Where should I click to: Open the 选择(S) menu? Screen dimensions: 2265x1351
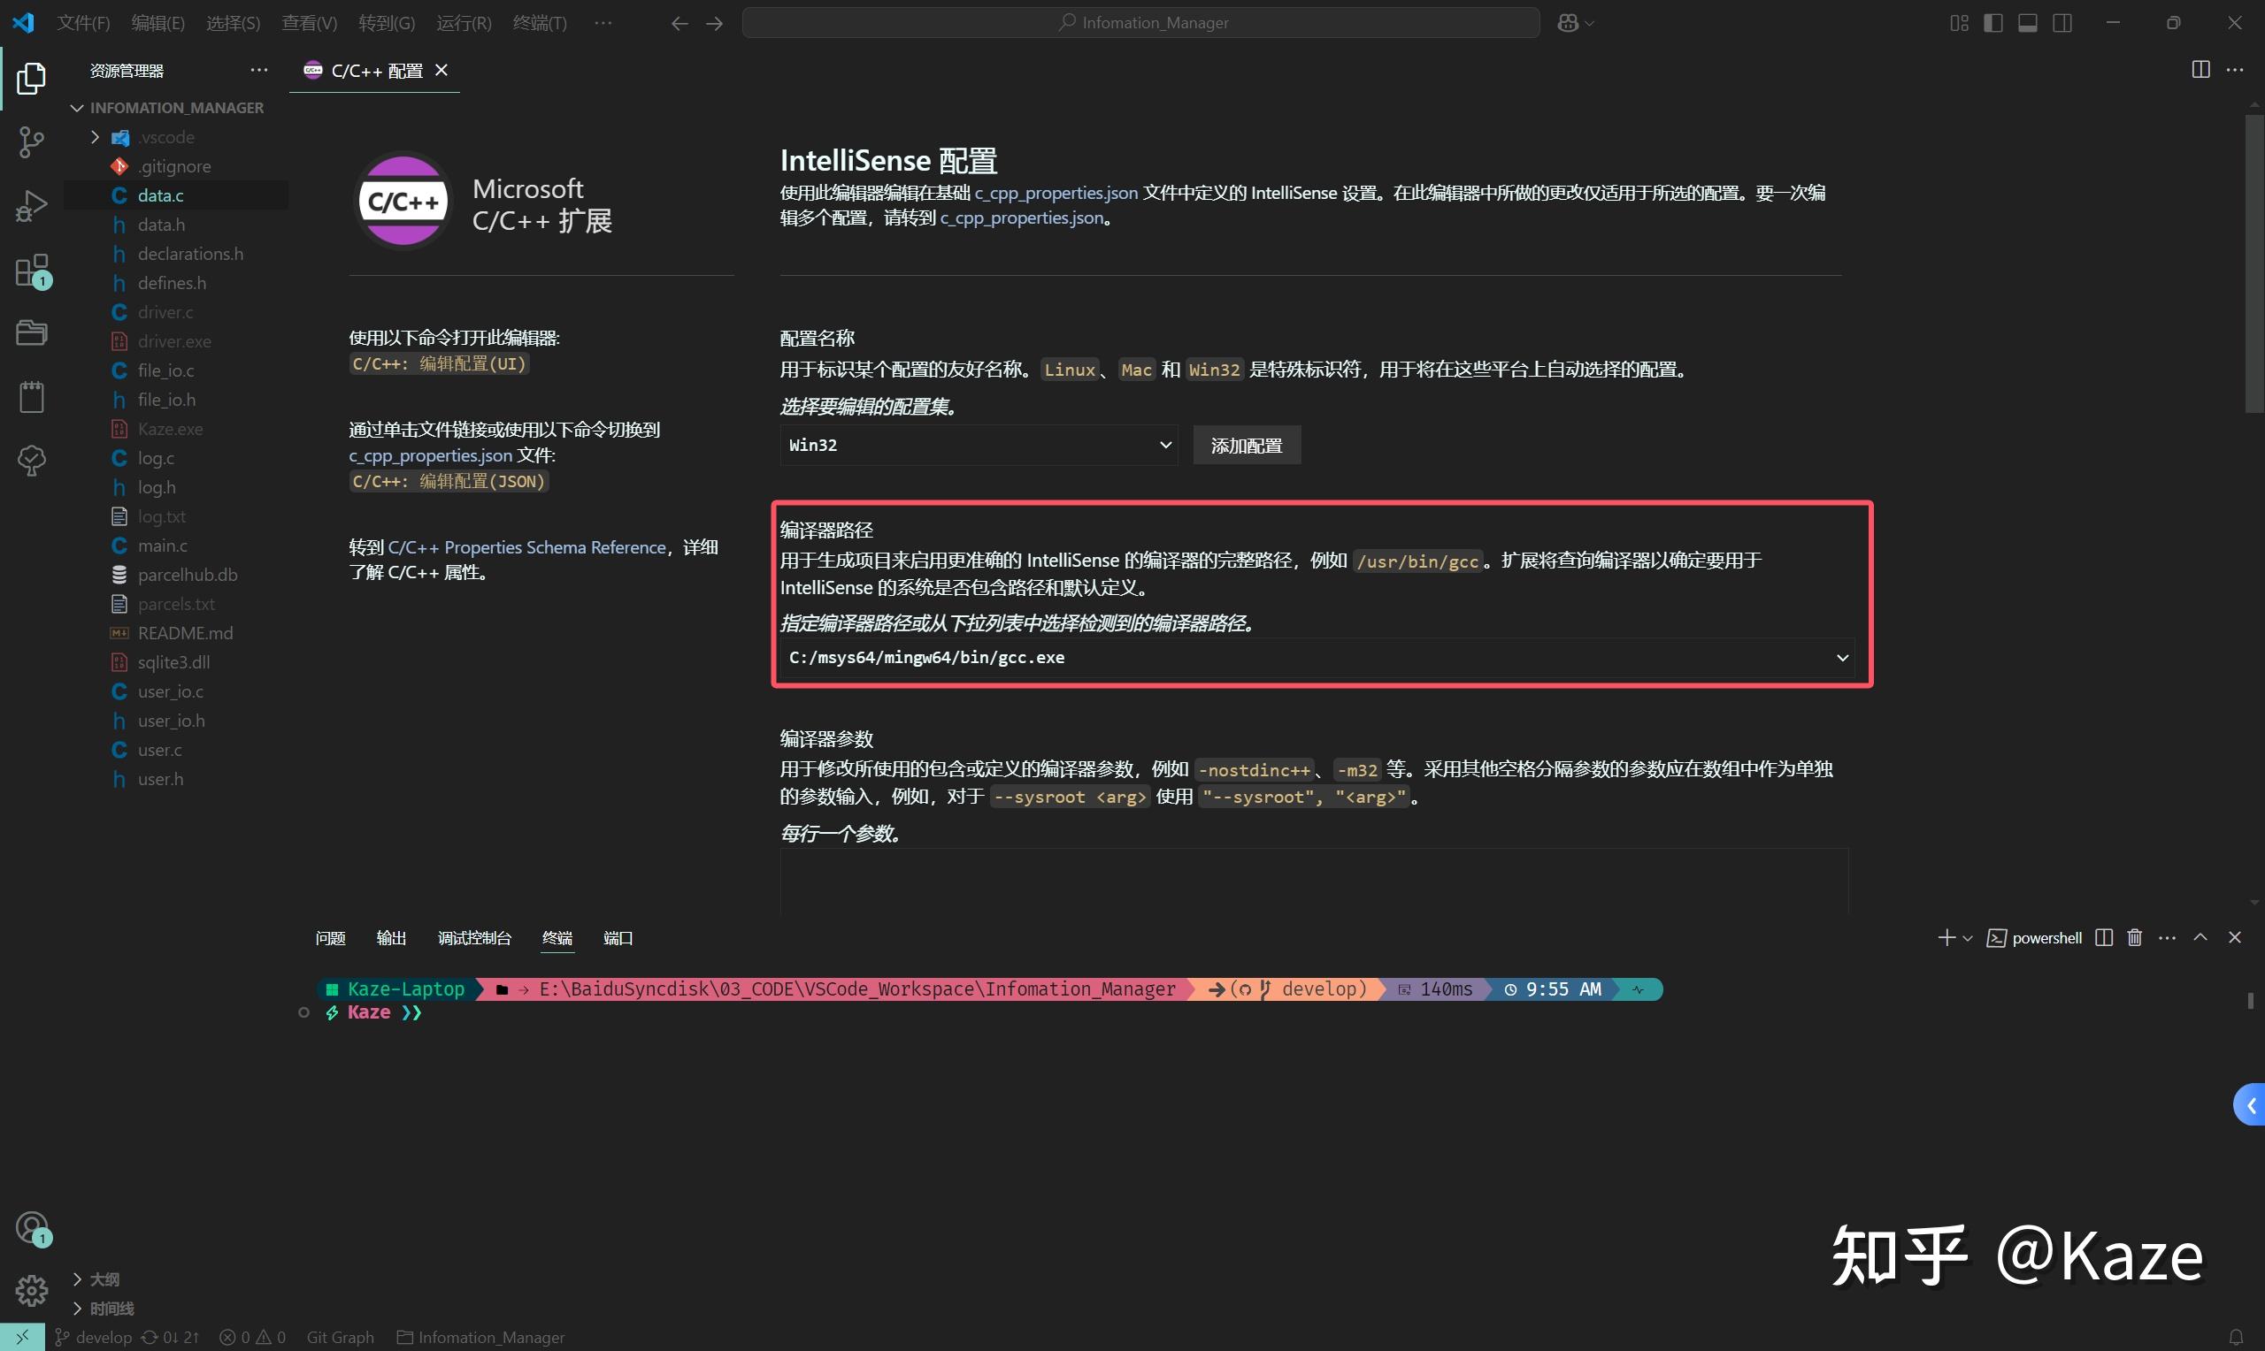coord(234,23)
